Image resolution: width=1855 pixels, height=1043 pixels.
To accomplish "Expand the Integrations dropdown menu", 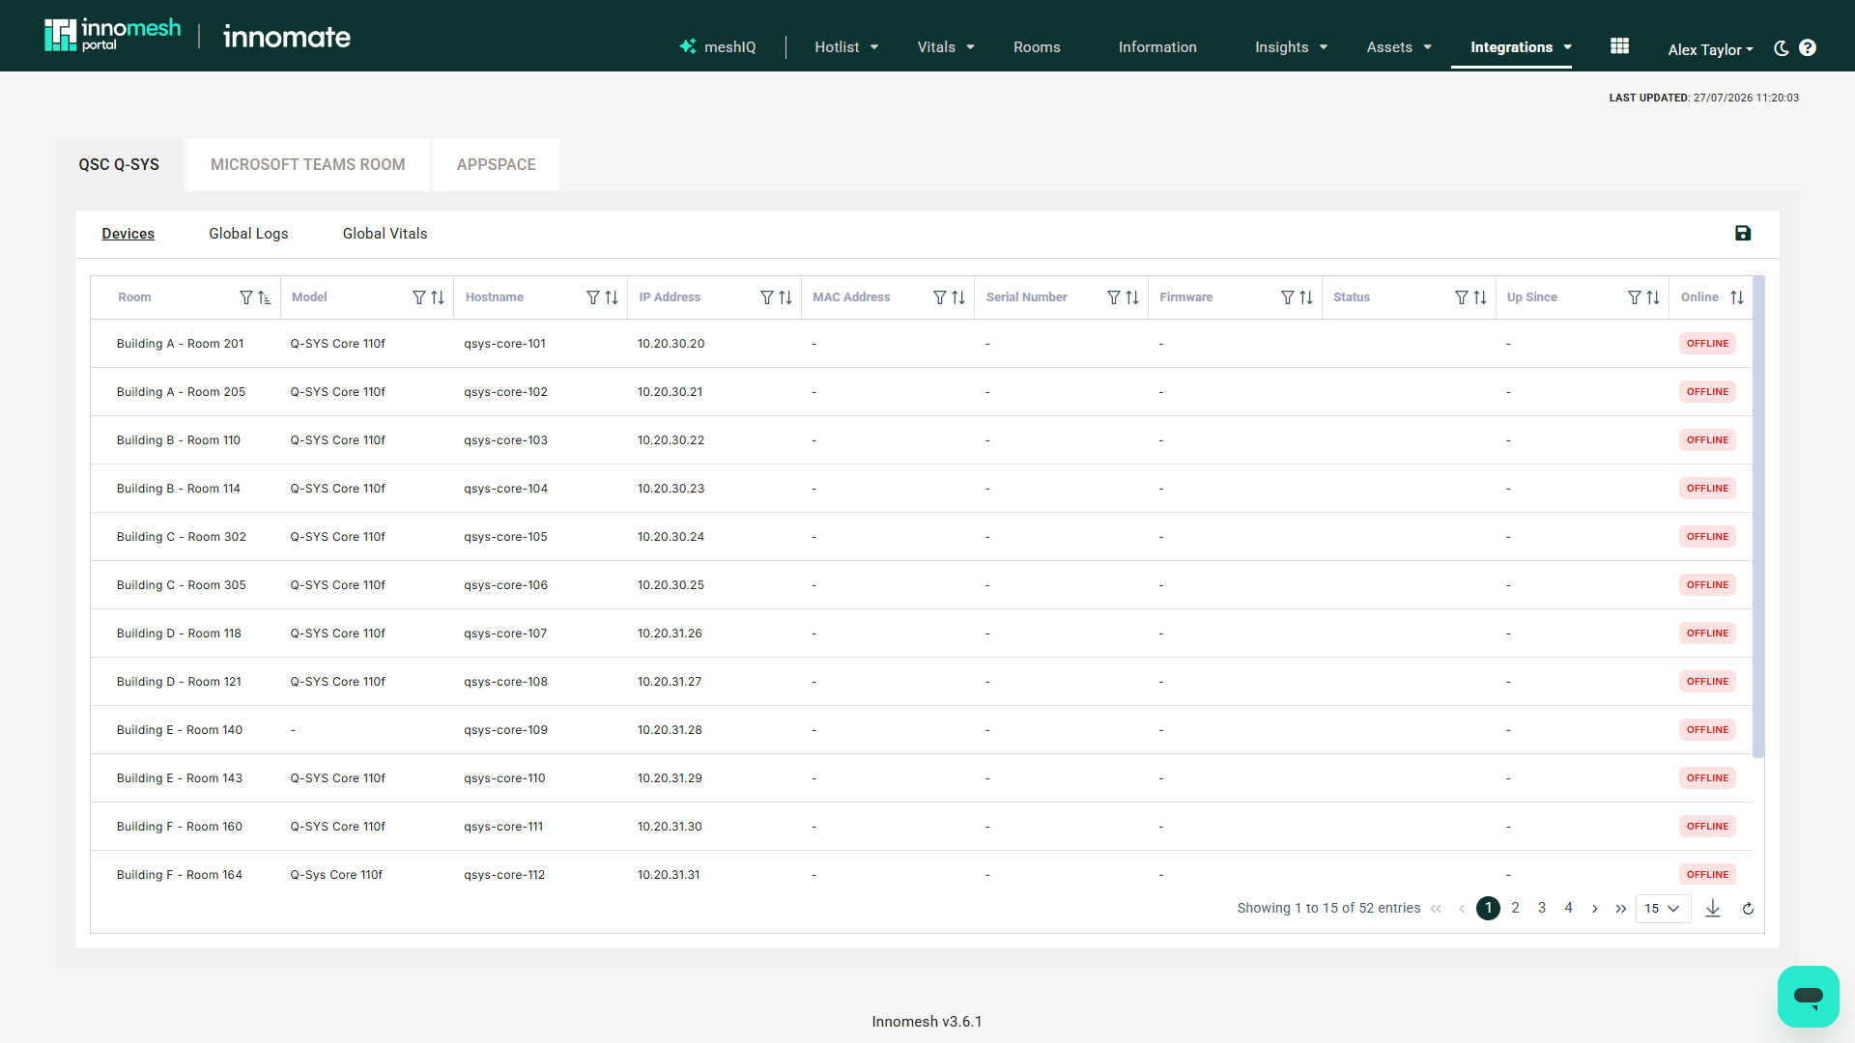I will [1521, 46].
